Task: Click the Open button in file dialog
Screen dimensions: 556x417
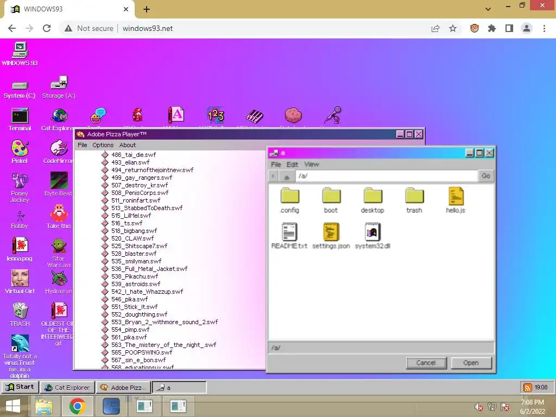Action: [x=471, y=363]
